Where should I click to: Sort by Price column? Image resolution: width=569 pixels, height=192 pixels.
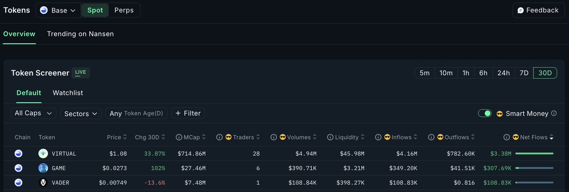(117, 137)
